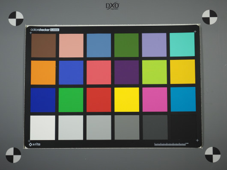
Task: Select the orange color patch
Action: click(43, 73)
